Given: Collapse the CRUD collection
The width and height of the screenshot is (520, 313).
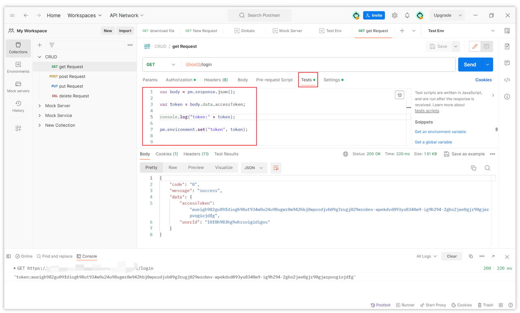Looking at the screenshot, I should pos(39,57).
